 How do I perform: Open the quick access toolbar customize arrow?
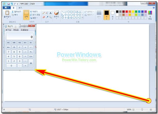click(18, 4)
